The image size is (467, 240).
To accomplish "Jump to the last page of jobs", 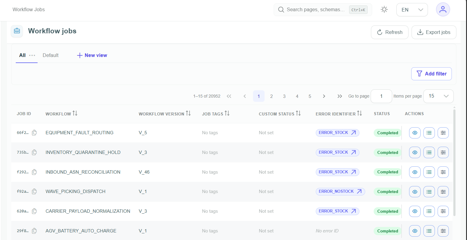I will (x=340, y=96).
